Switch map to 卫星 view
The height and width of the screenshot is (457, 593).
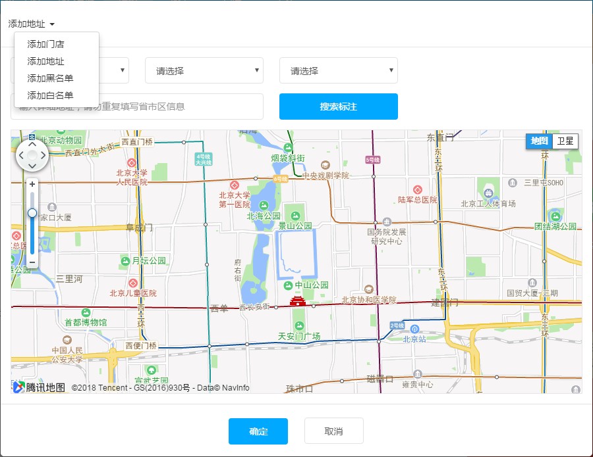pyautogui.click(x=565, y=141)
